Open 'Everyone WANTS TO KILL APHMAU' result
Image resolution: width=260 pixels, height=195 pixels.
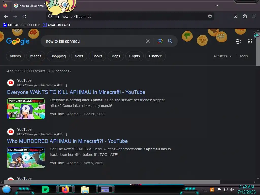[x=76, y=92]
